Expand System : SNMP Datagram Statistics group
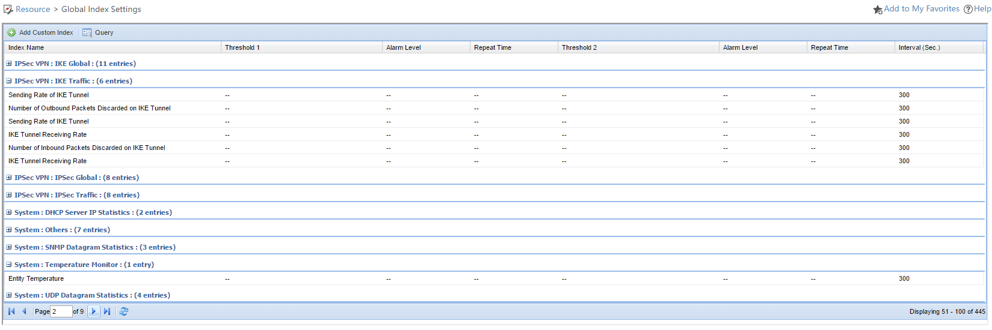This screenshot has width=992, height=330. coord(9,247)
